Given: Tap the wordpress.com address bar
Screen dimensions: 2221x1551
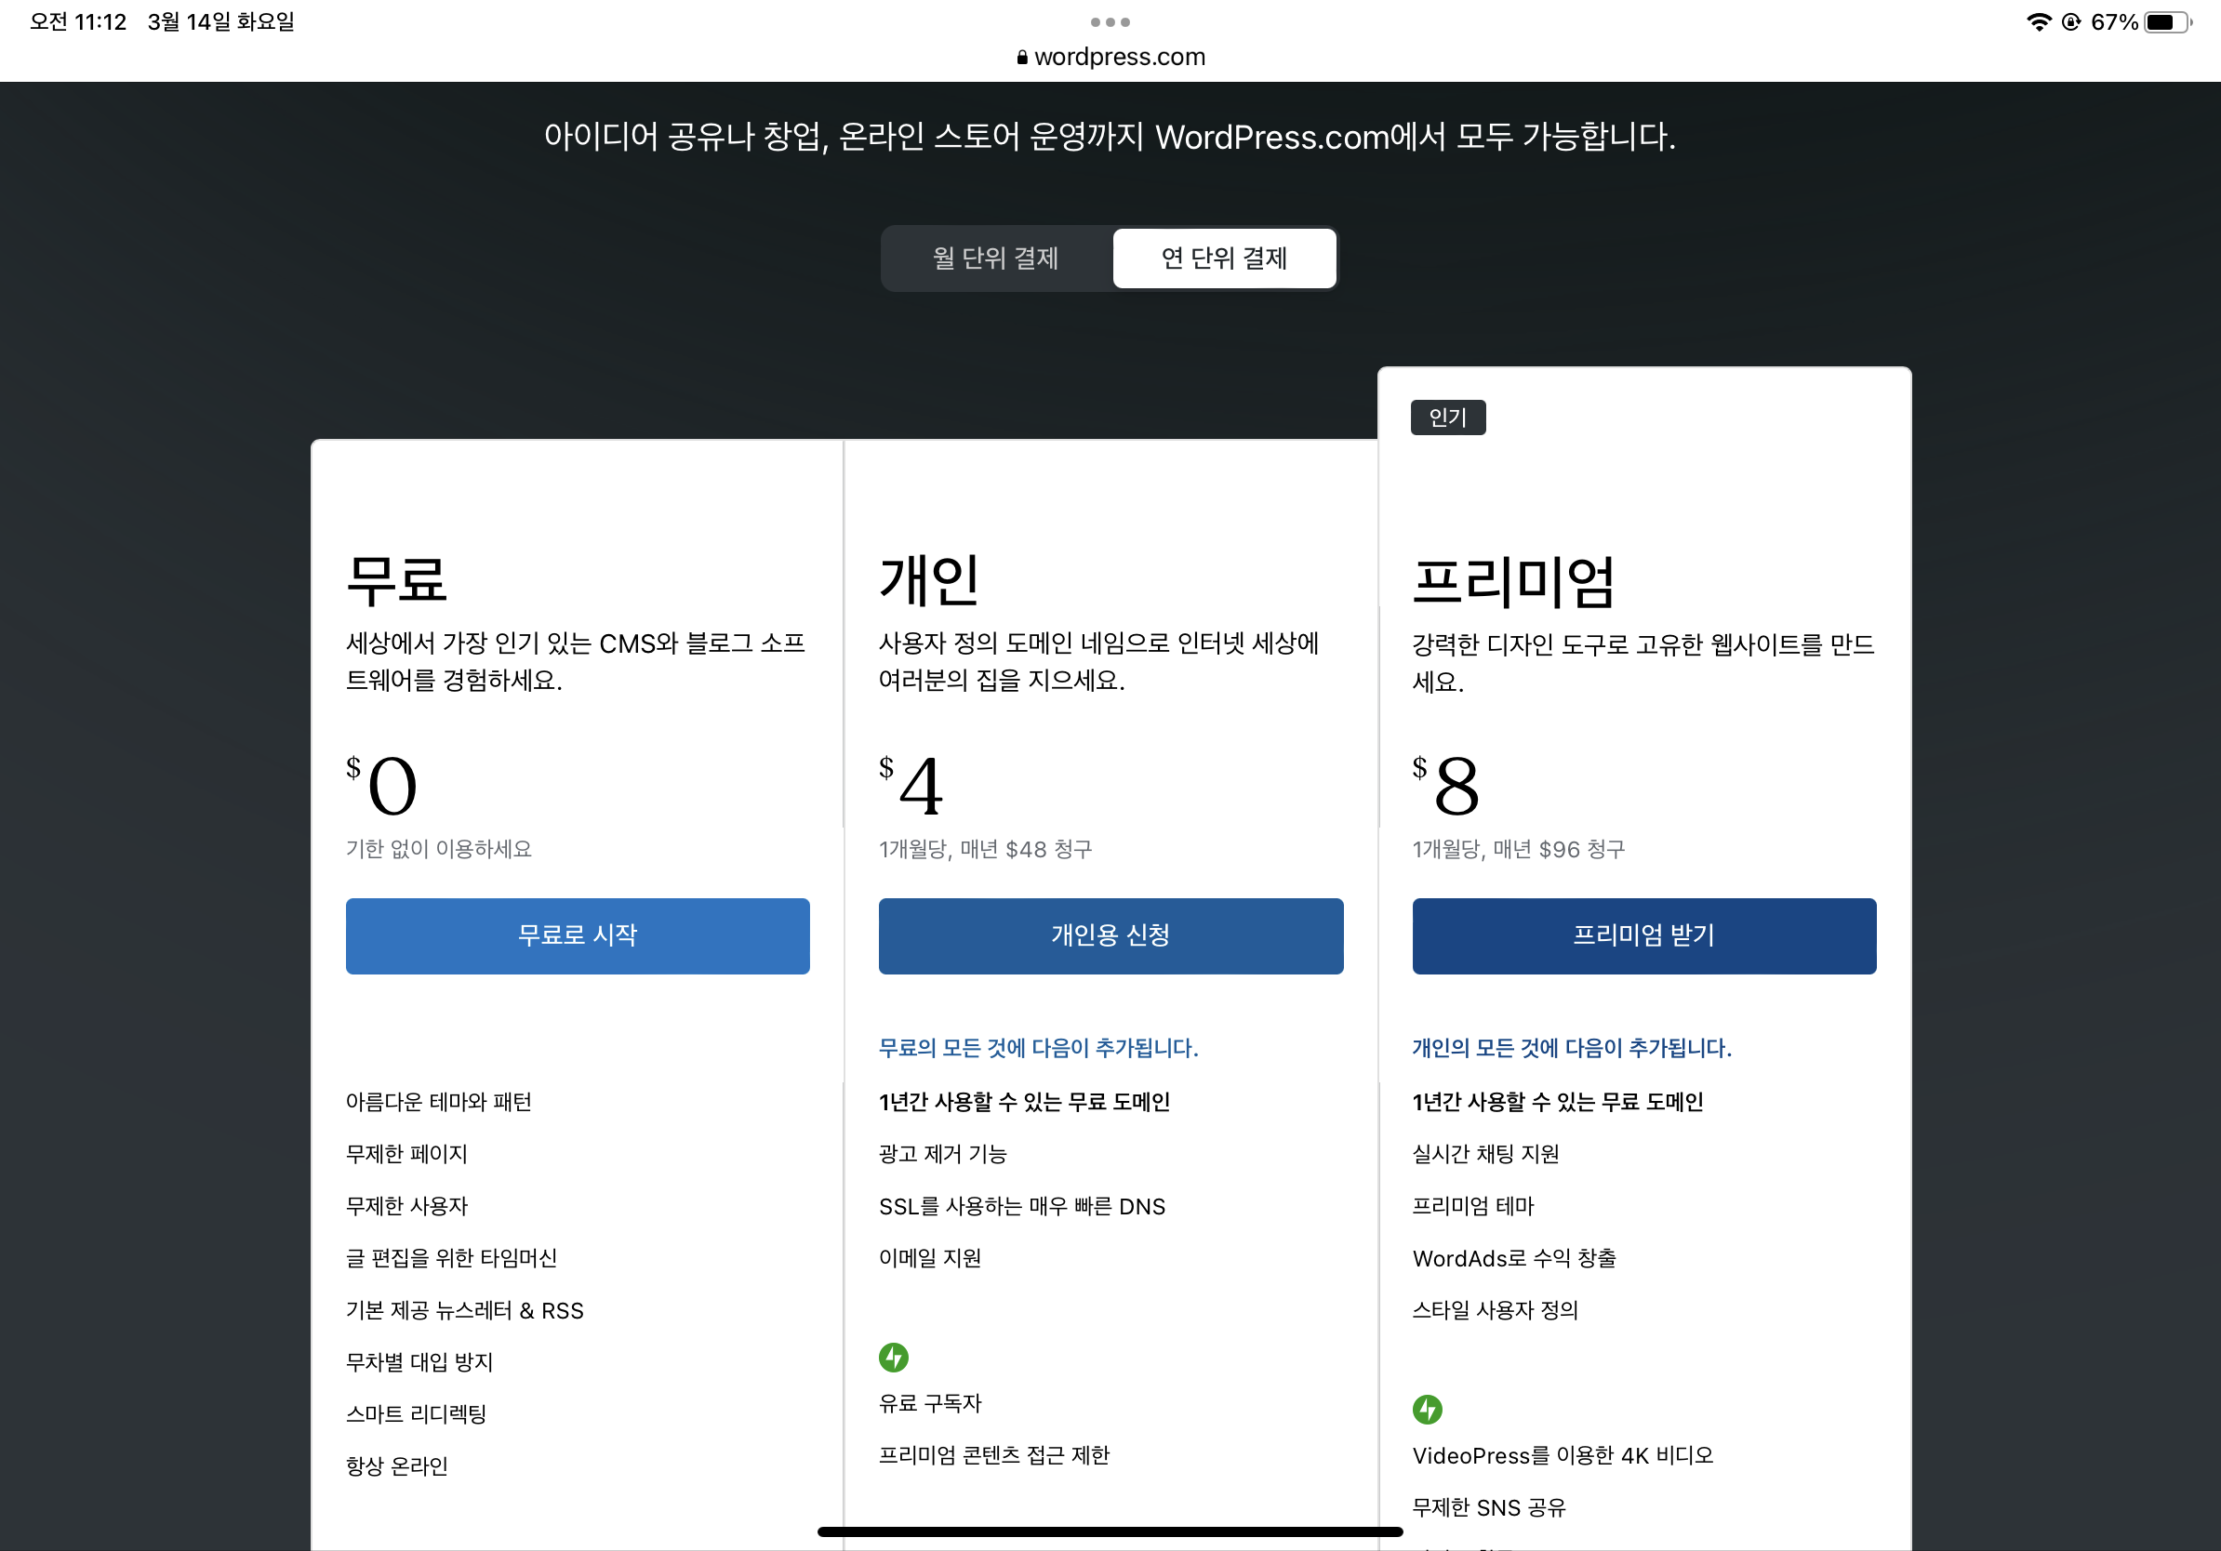Looking at the screenshot, I should coord(1119,57).
